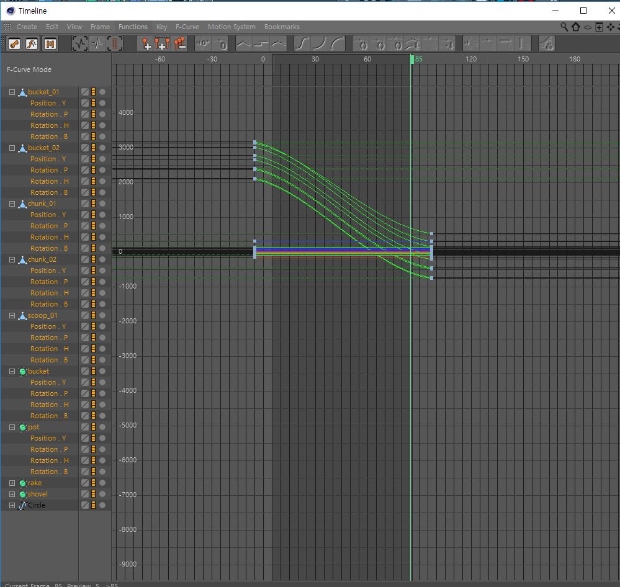620x587 pixels.
Task: Click the four-arrow move view icon
Action: (611, 27)
